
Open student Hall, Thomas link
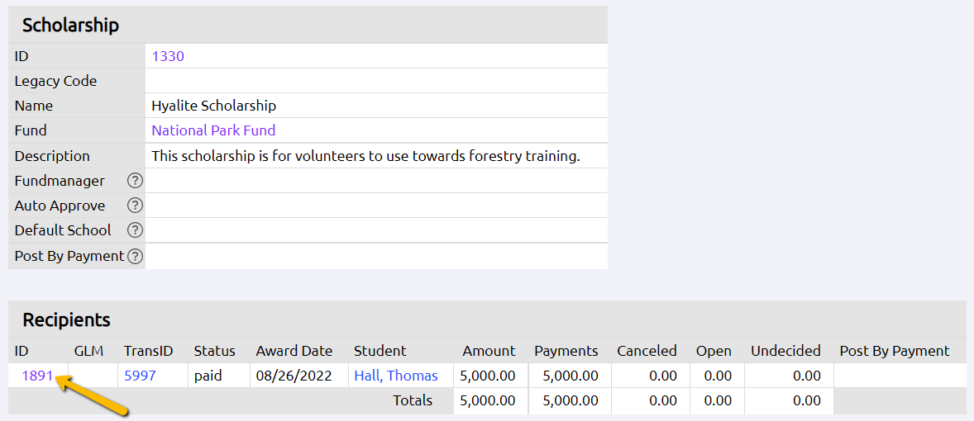click(396, 376)
